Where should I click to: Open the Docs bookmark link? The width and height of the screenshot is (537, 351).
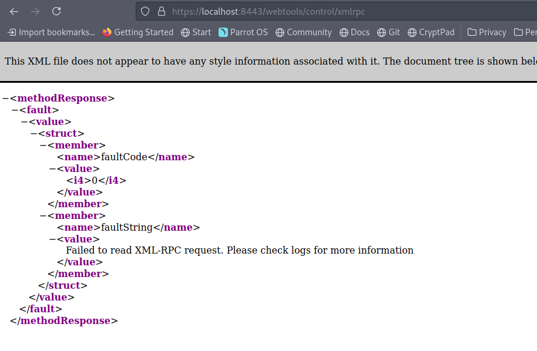pos(354,32)
